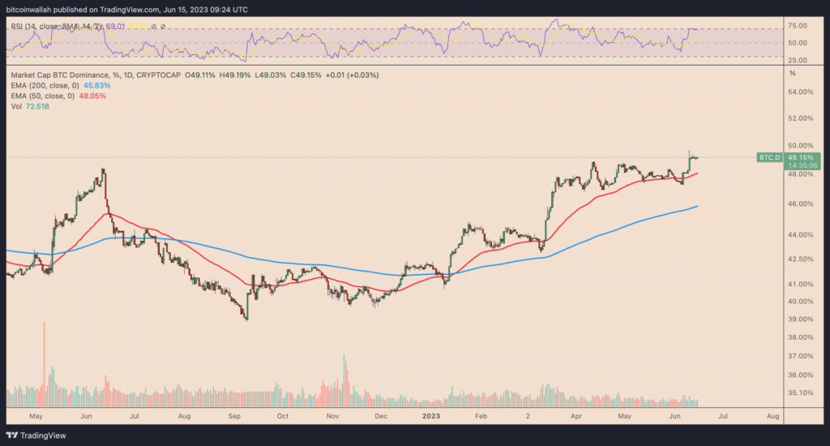
Task: Click the percent scale unit symbol
Action: [793, 73]
